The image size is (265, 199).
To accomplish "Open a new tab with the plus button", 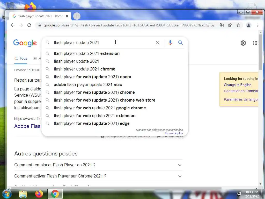I will 77,16.
